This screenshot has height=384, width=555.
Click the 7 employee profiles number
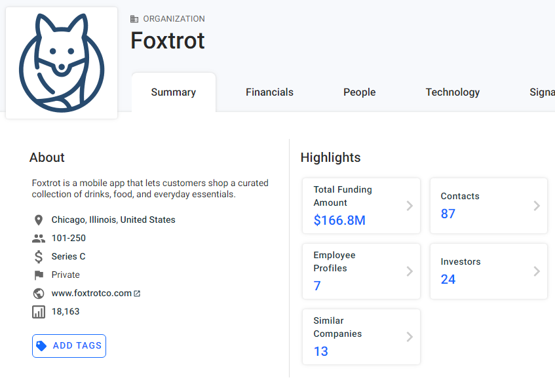pos(317,286)
